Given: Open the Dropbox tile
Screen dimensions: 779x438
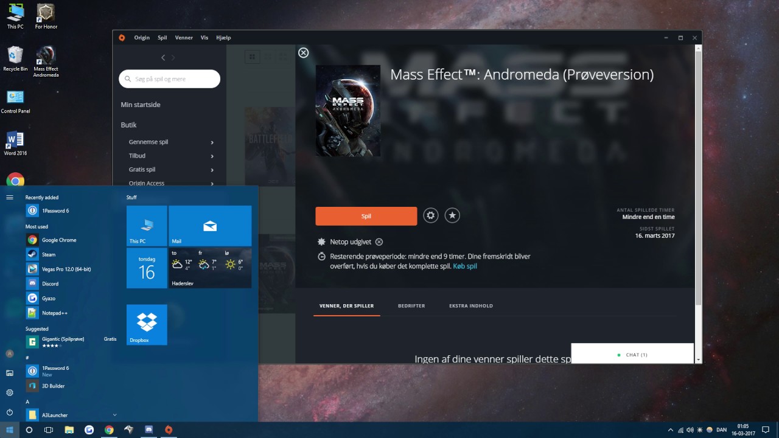Looking at the screenshot, I should tap(147, 325).
